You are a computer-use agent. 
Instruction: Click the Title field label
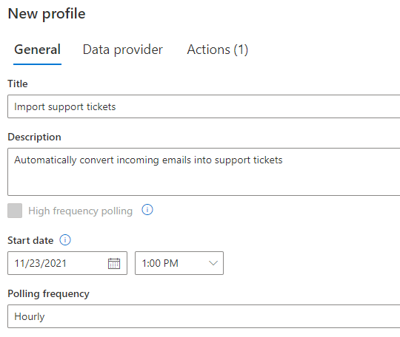(x=18, y=84)
